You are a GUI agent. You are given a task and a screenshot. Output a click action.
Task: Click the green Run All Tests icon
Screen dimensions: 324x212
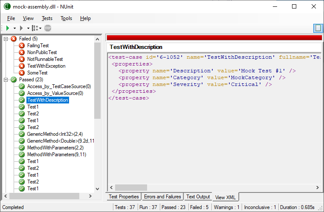click(x=8, y=28)
